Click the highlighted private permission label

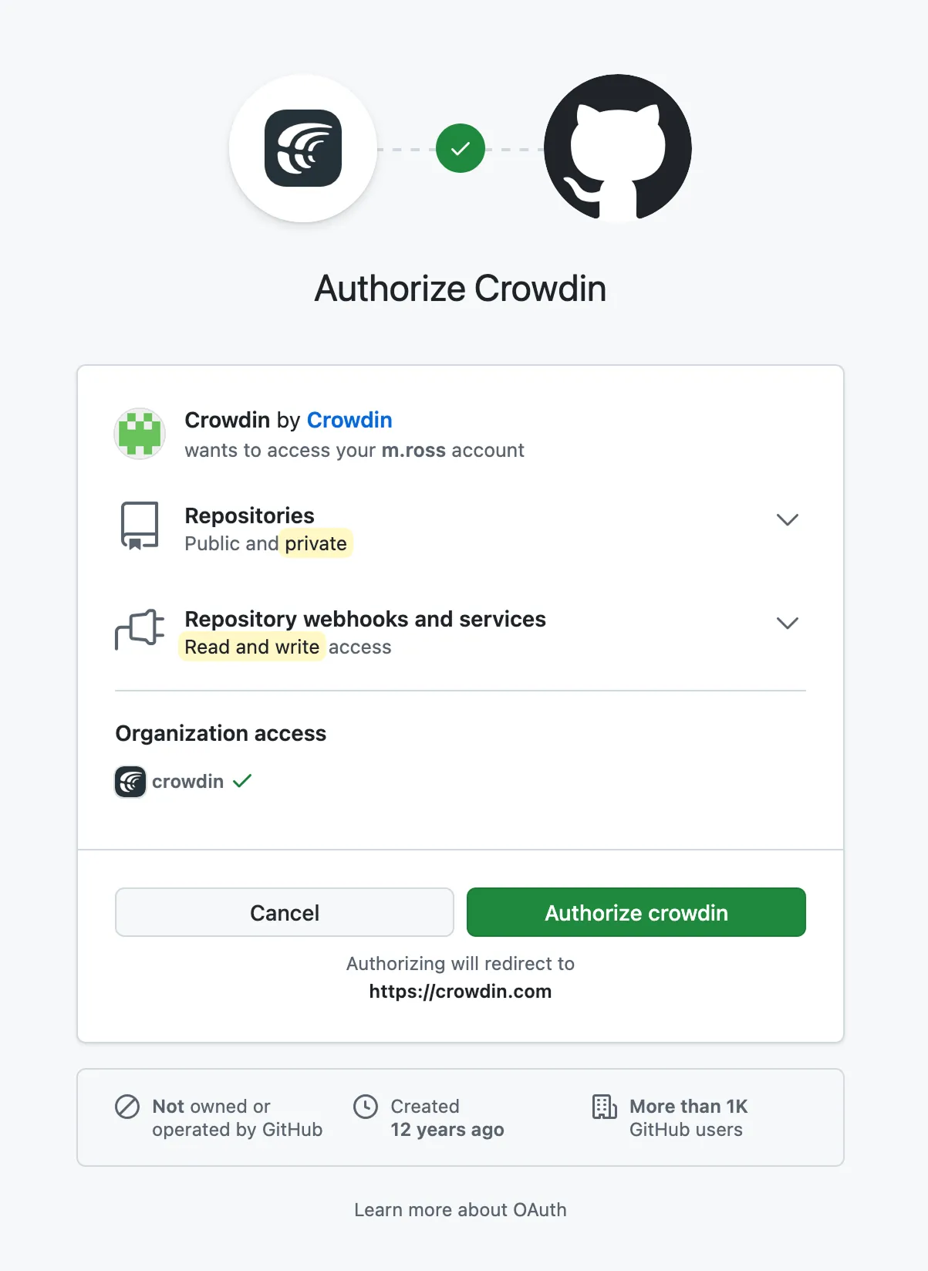[315, 543]
